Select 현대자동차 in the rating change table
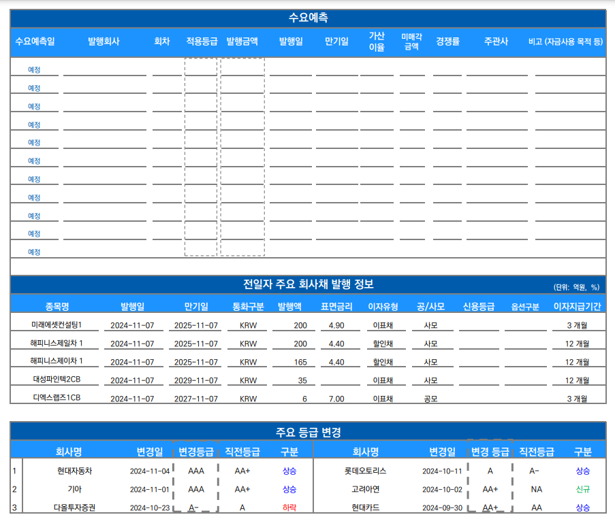This screenshot has height=517, width=615. click(75, 470)
